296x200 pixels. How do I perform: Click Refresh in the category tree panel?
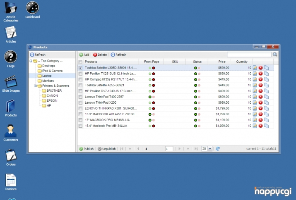[x=38, y=55]
